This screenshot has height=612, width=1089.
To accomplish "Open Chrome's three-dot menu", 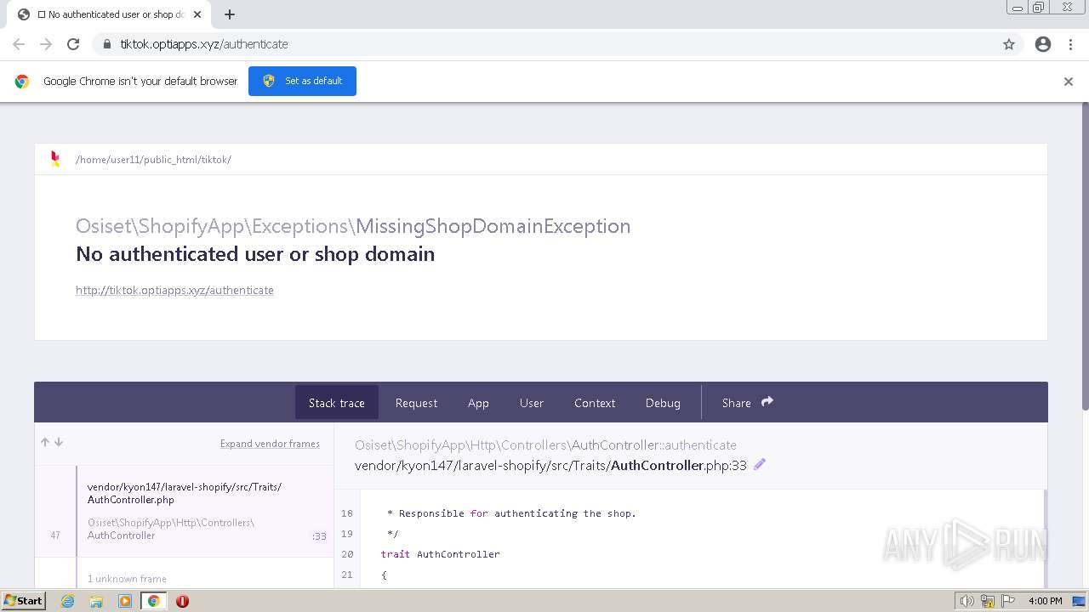I will pos(1070,44).
